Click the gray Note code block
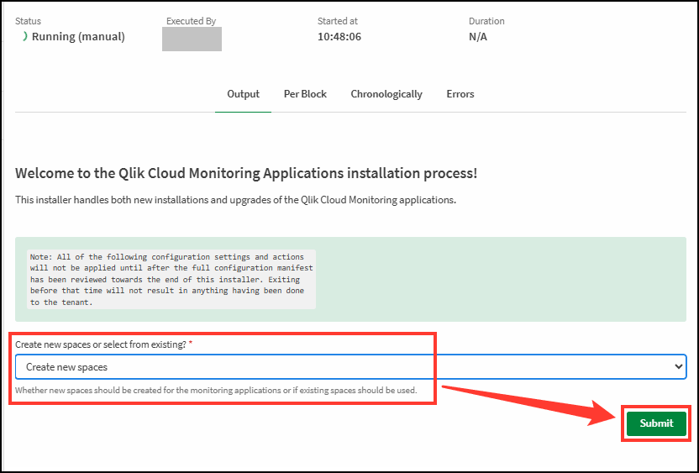This screenshot has width=699, height=473. point(171,279)
